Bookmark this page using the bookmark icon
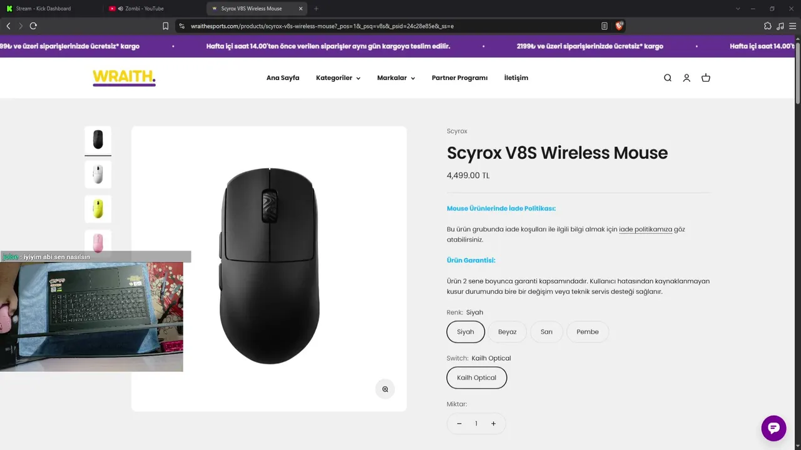Screen dimensions: 801x450 166,26
